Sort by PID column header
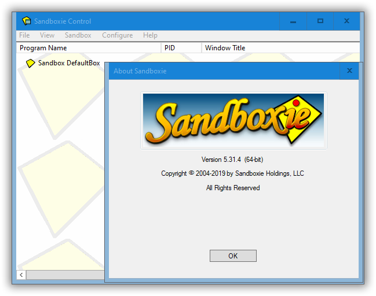The height and width of the screenshot is (296, 376). pos(181,48)
